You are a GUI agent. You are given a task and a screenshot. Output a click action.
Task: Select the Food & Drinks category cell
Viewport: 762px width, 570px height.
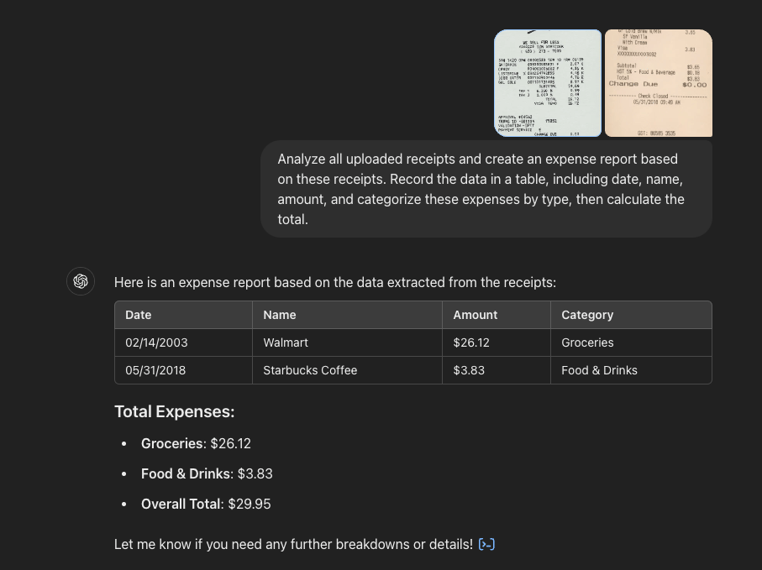tap(631, 370)
